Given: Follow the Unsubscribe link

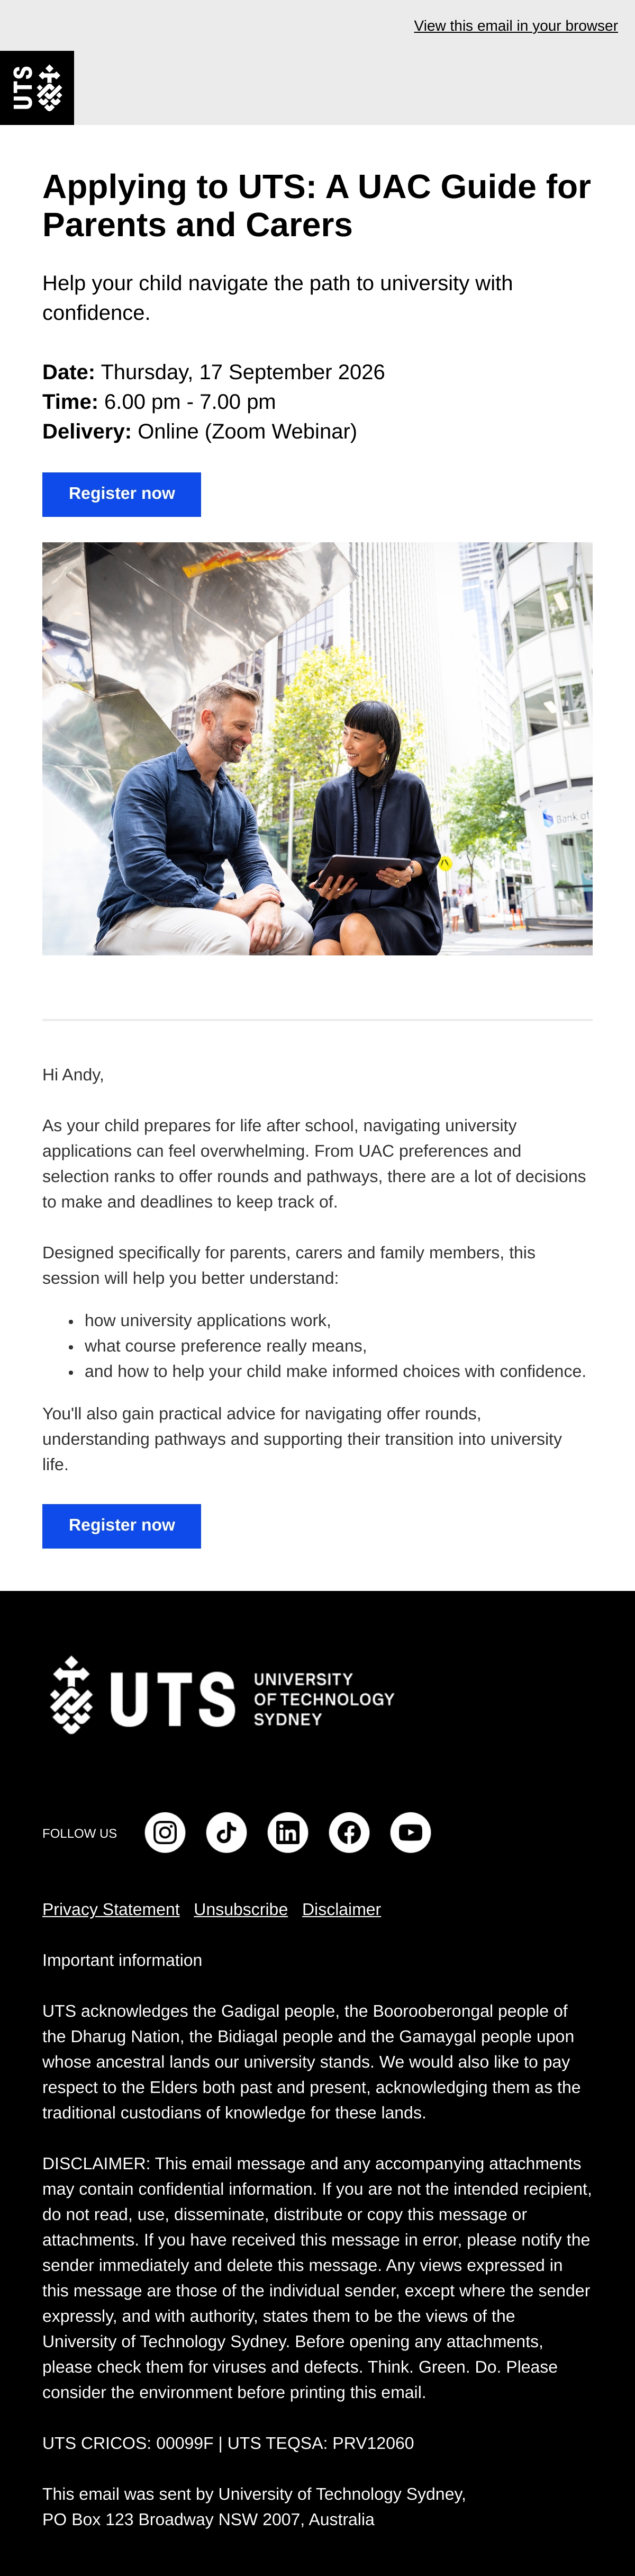Looking at the screenshot, I should click(x=241, y=1909).
